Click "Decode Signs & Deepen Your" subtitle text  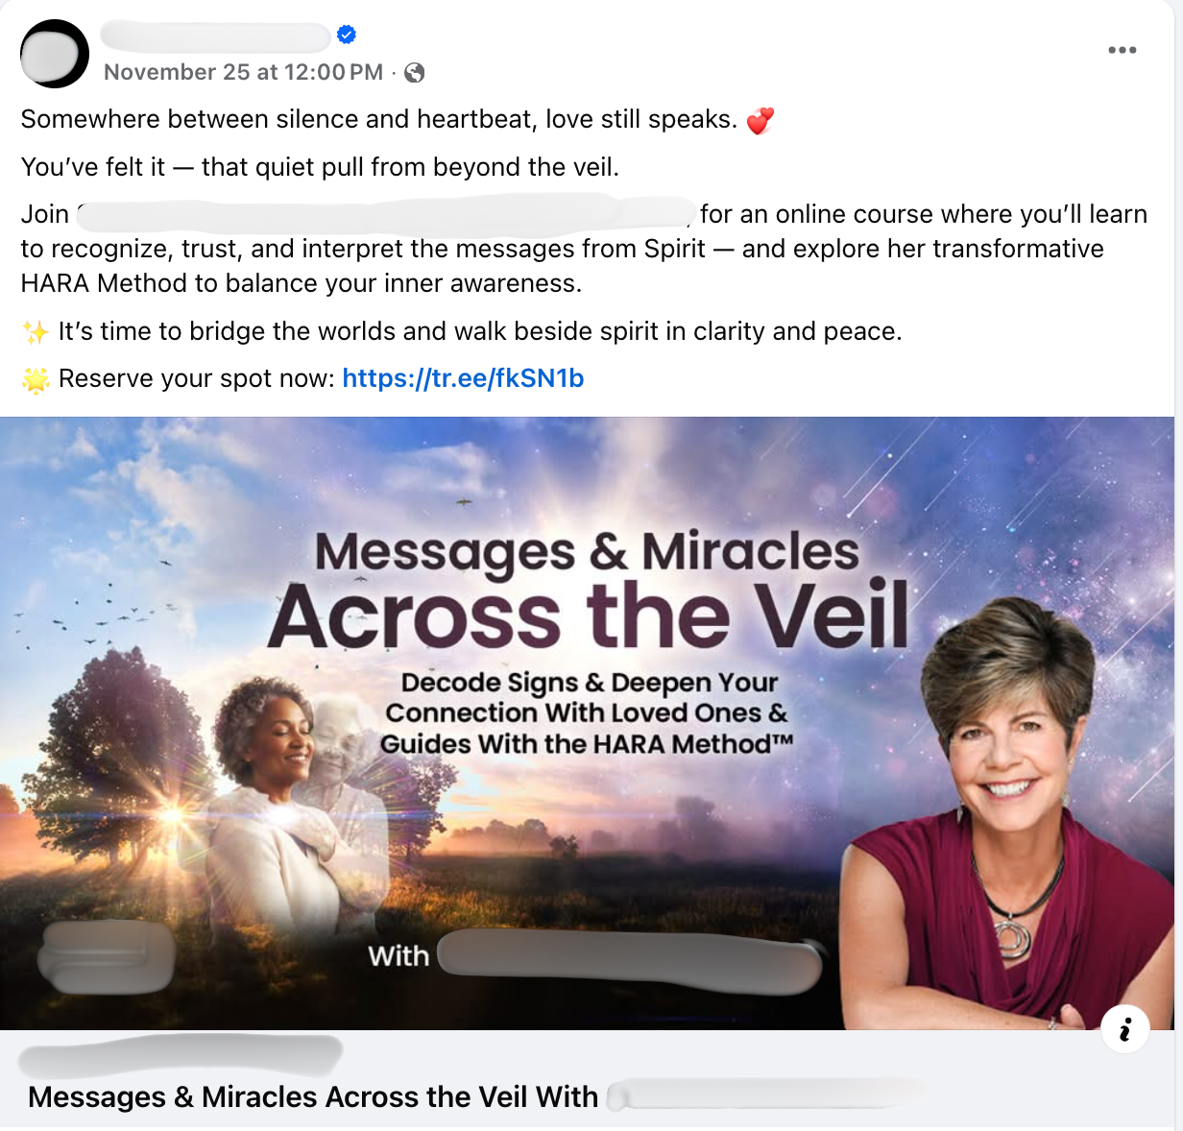click(x=590, y=683)
